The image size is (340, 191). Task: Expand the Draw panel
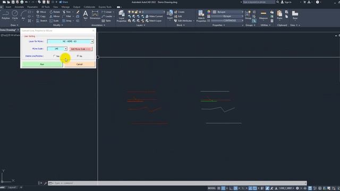(14, 25)
